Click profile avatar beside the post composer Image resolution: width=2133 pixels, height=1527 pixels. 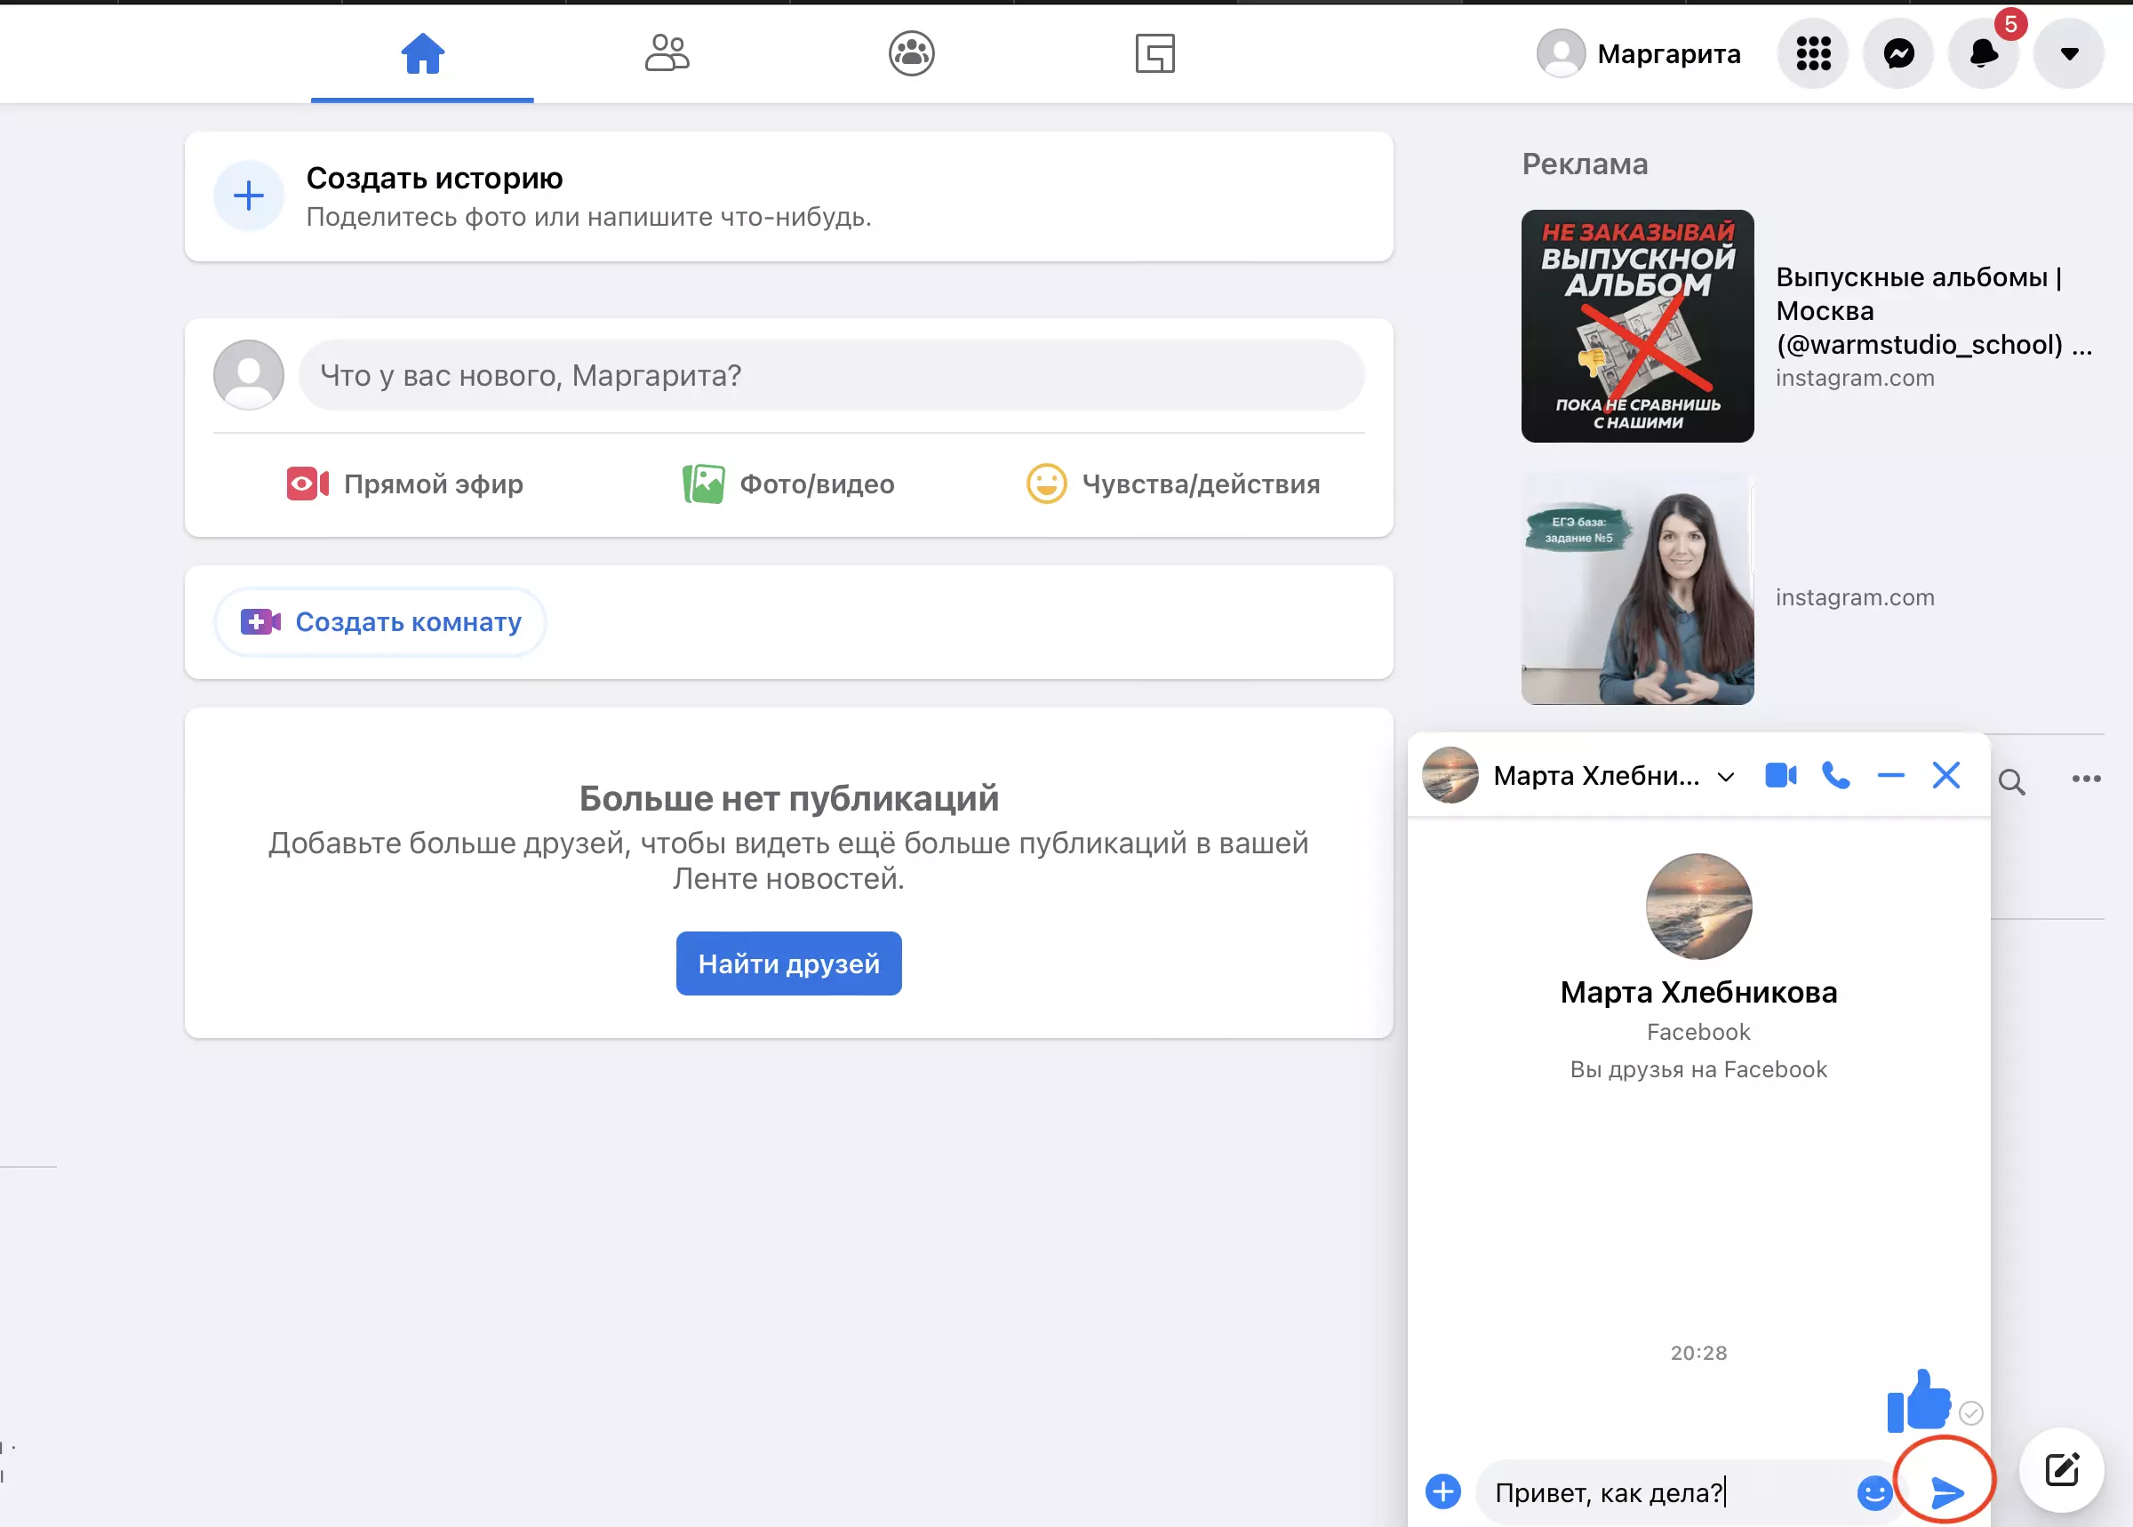[x=249, y=375]
